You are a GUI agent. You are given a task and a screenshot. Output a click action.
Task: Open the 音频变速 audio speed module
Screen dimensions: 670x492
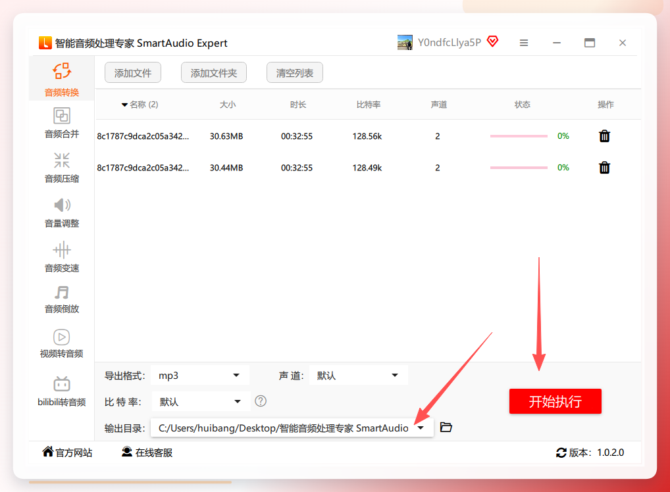coord(61,257)
